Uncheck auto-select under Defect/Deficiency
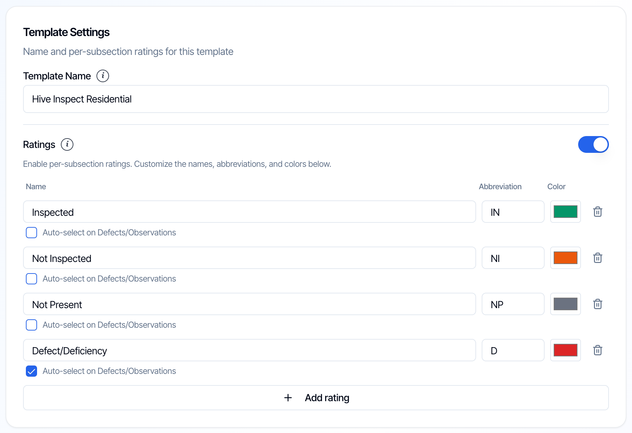Viewport: 632px width, 433px height. pyautogui.click(x=31, y=371)
